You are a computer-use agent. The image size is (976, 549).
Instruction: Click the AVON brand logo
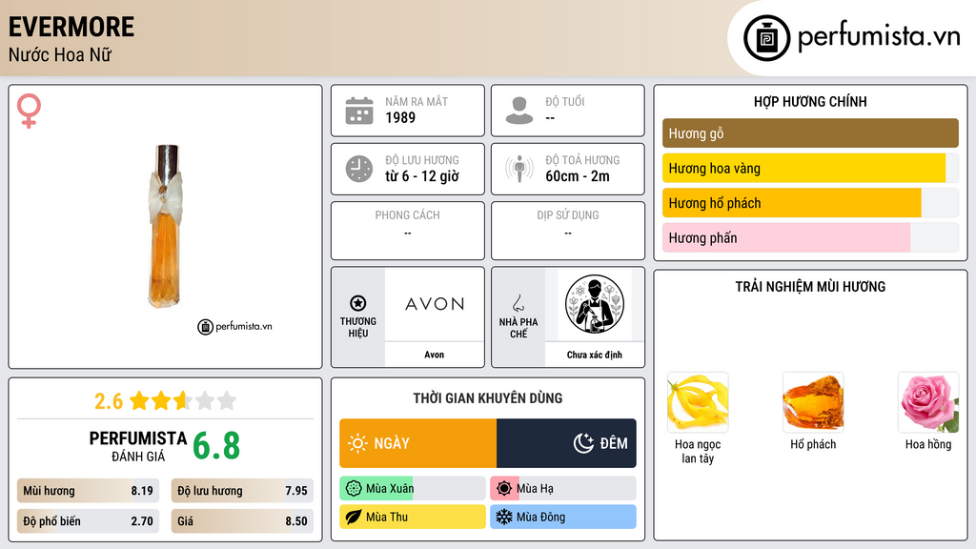pos(435,304)
